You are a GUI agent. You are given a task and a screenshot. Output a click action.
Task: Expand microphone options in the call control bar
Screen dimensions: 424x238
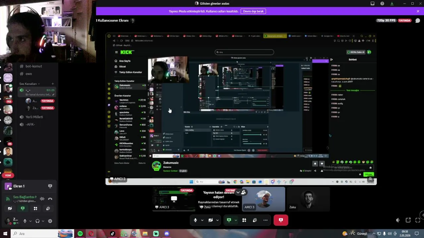coord(202,220)
